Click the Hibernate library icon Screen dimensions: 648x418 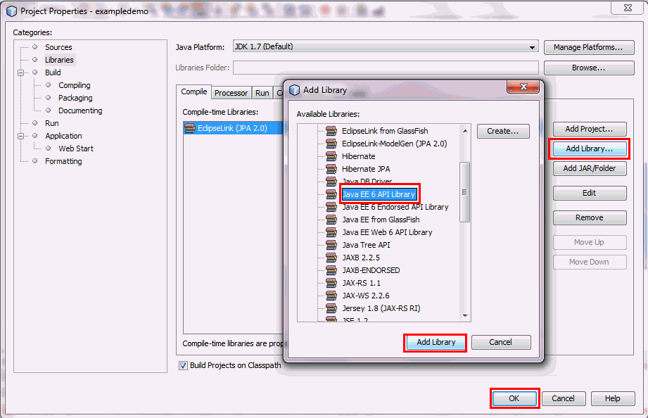331,156
